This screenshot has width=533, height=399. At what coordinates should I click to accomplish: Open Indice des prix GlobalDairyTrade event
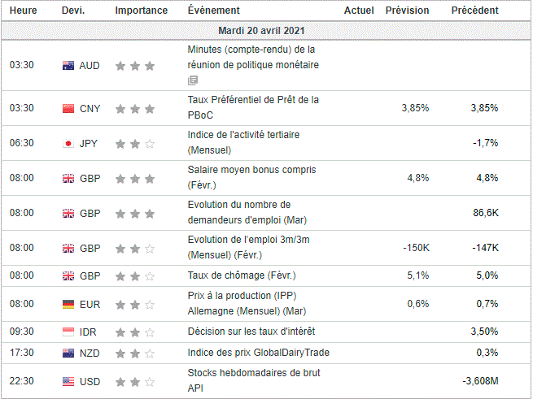(x=258, y=353)
